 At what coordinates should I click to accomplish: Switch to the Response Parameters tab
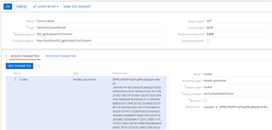tap(61, 56)
